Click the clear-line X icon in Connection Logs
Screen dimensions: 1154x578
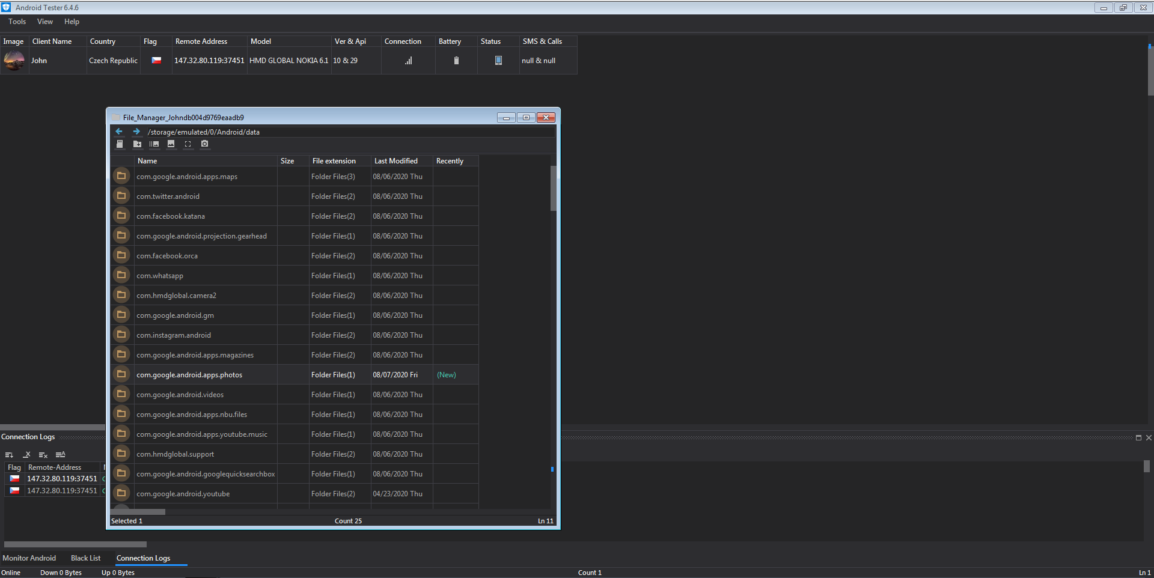26,455
